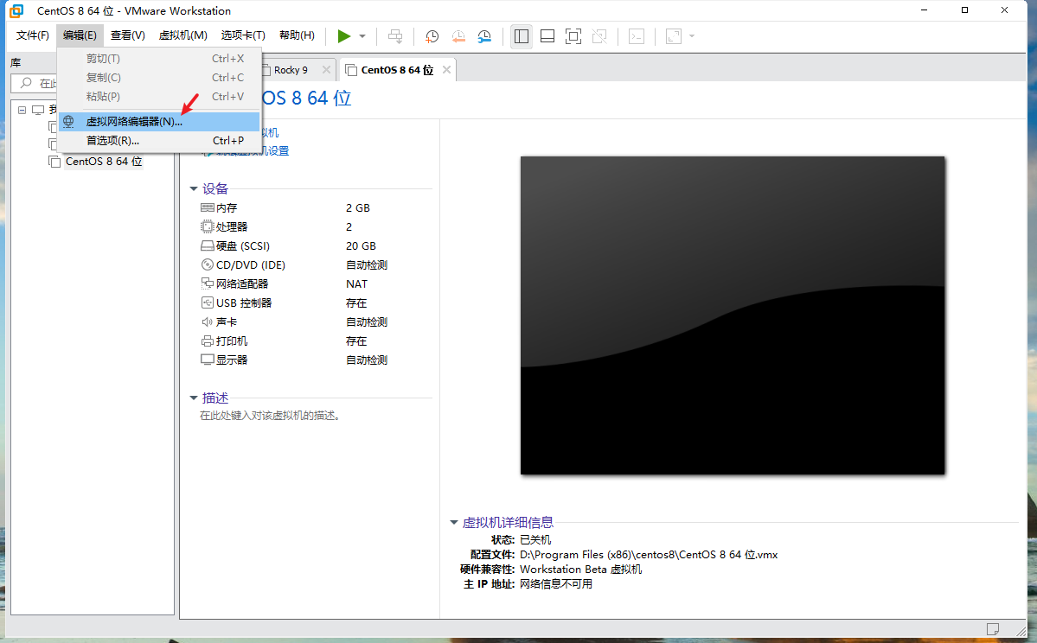Click the processor icon beside 处理器
The height and width of the screenshot is (643, 1037).
click(207, 226)
